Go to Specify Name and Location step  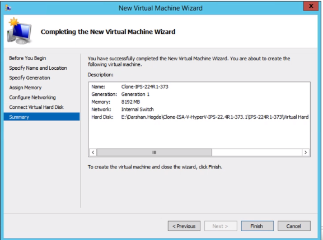[38, 68]
